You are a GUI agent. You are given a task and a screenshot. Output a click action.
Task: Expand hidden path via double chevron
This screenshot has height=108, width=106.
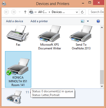pos(35,12)
